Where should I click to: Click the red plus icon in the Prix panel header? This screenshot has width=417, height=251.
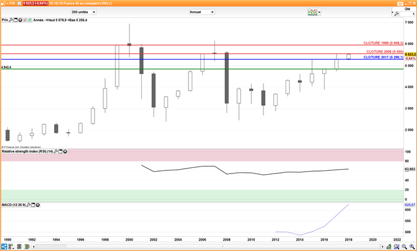pos(25,20)
